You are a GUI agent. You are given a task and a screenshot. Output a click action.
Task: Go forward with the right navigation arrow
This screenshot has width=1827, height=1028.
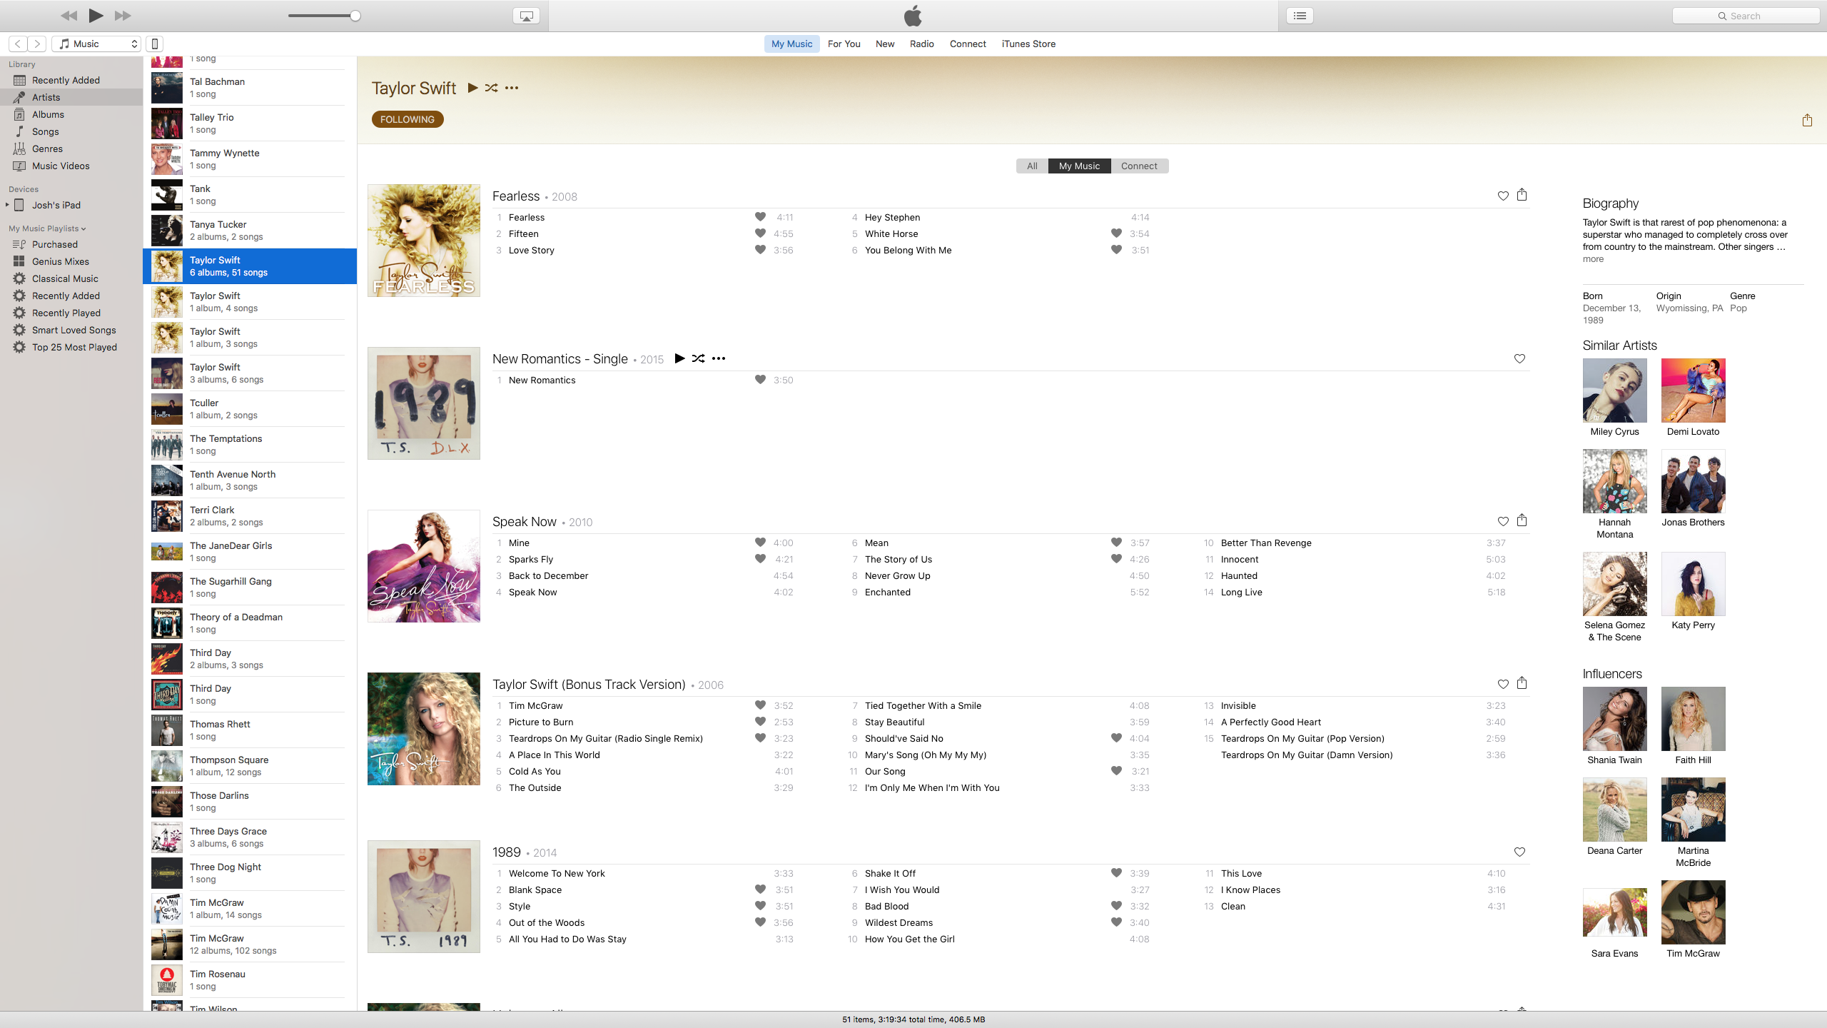coord(38,44)
